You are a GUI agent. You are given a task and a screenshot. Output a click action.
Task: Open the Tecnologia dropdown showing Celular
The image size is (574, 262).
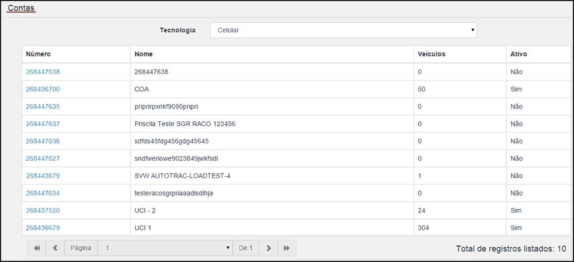pyautogui.click(x=343, y=30)
